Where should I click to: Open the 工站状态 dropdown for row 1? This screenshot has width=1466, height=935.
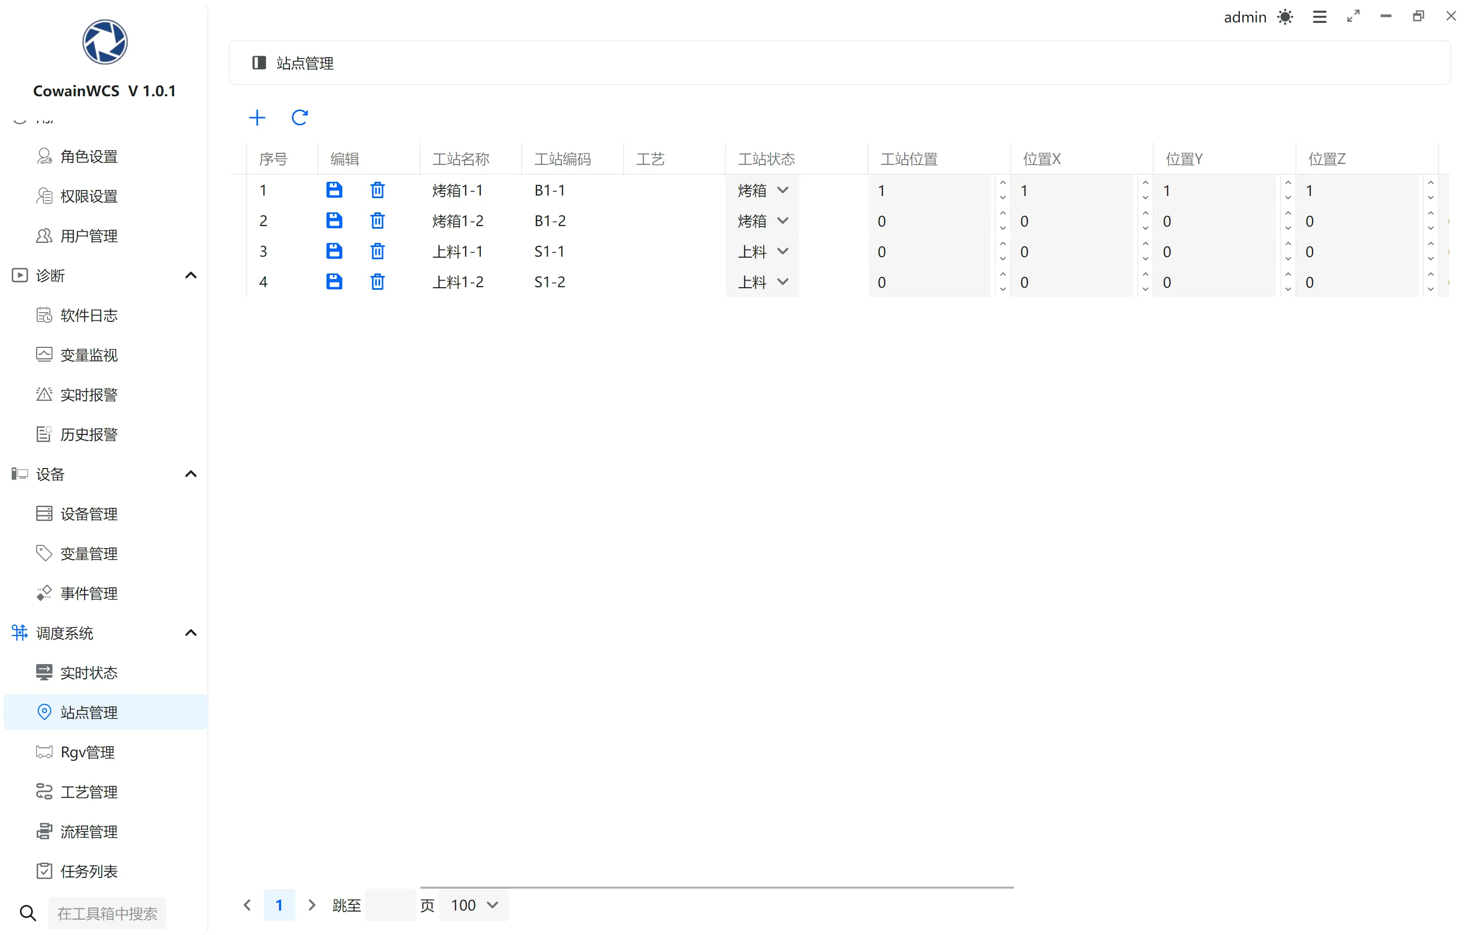763,190
